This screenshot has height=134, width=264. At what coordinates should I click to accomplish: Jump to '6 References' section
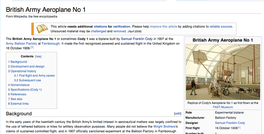(x=17, y=94)
